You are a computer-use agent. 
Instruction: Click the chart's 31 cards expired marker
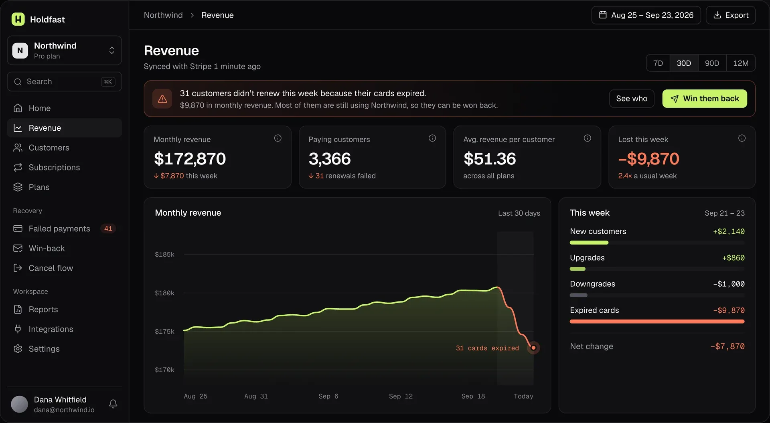tap(533, 348)
